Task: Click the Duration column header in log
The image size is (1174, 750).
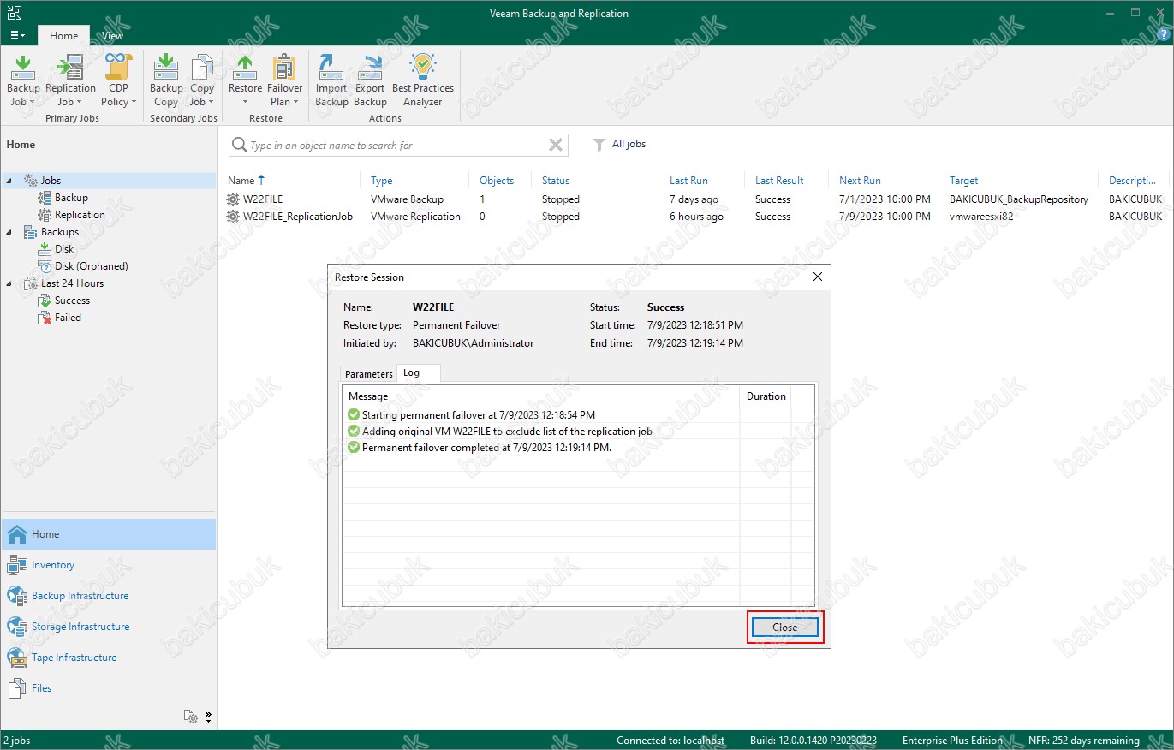Action: (766, 396)
